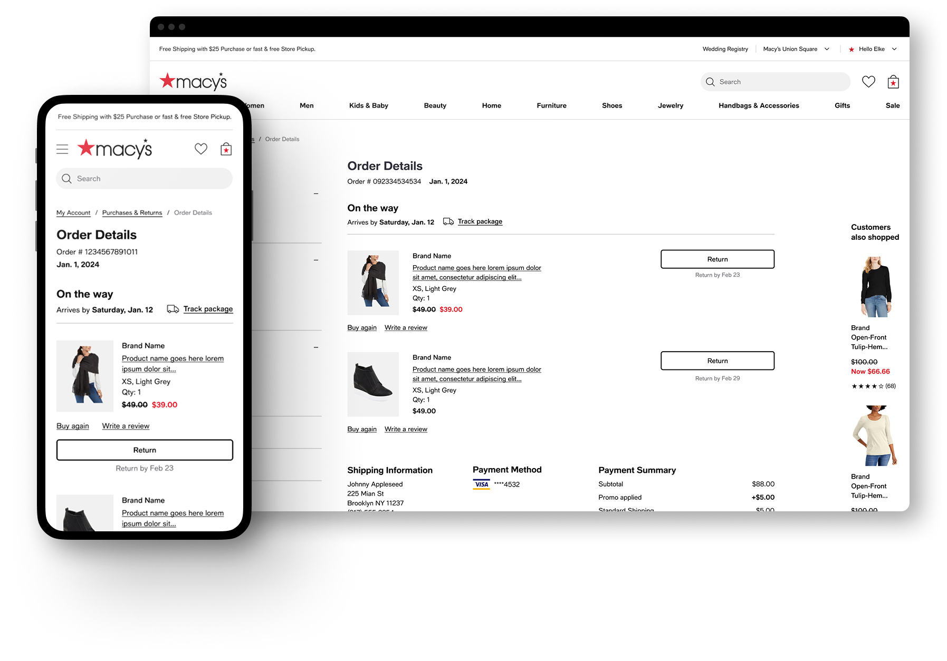Click the $88.00 subtotal amount
The width and height of the screenshot is (947, 661).
[x=763, y=484]
